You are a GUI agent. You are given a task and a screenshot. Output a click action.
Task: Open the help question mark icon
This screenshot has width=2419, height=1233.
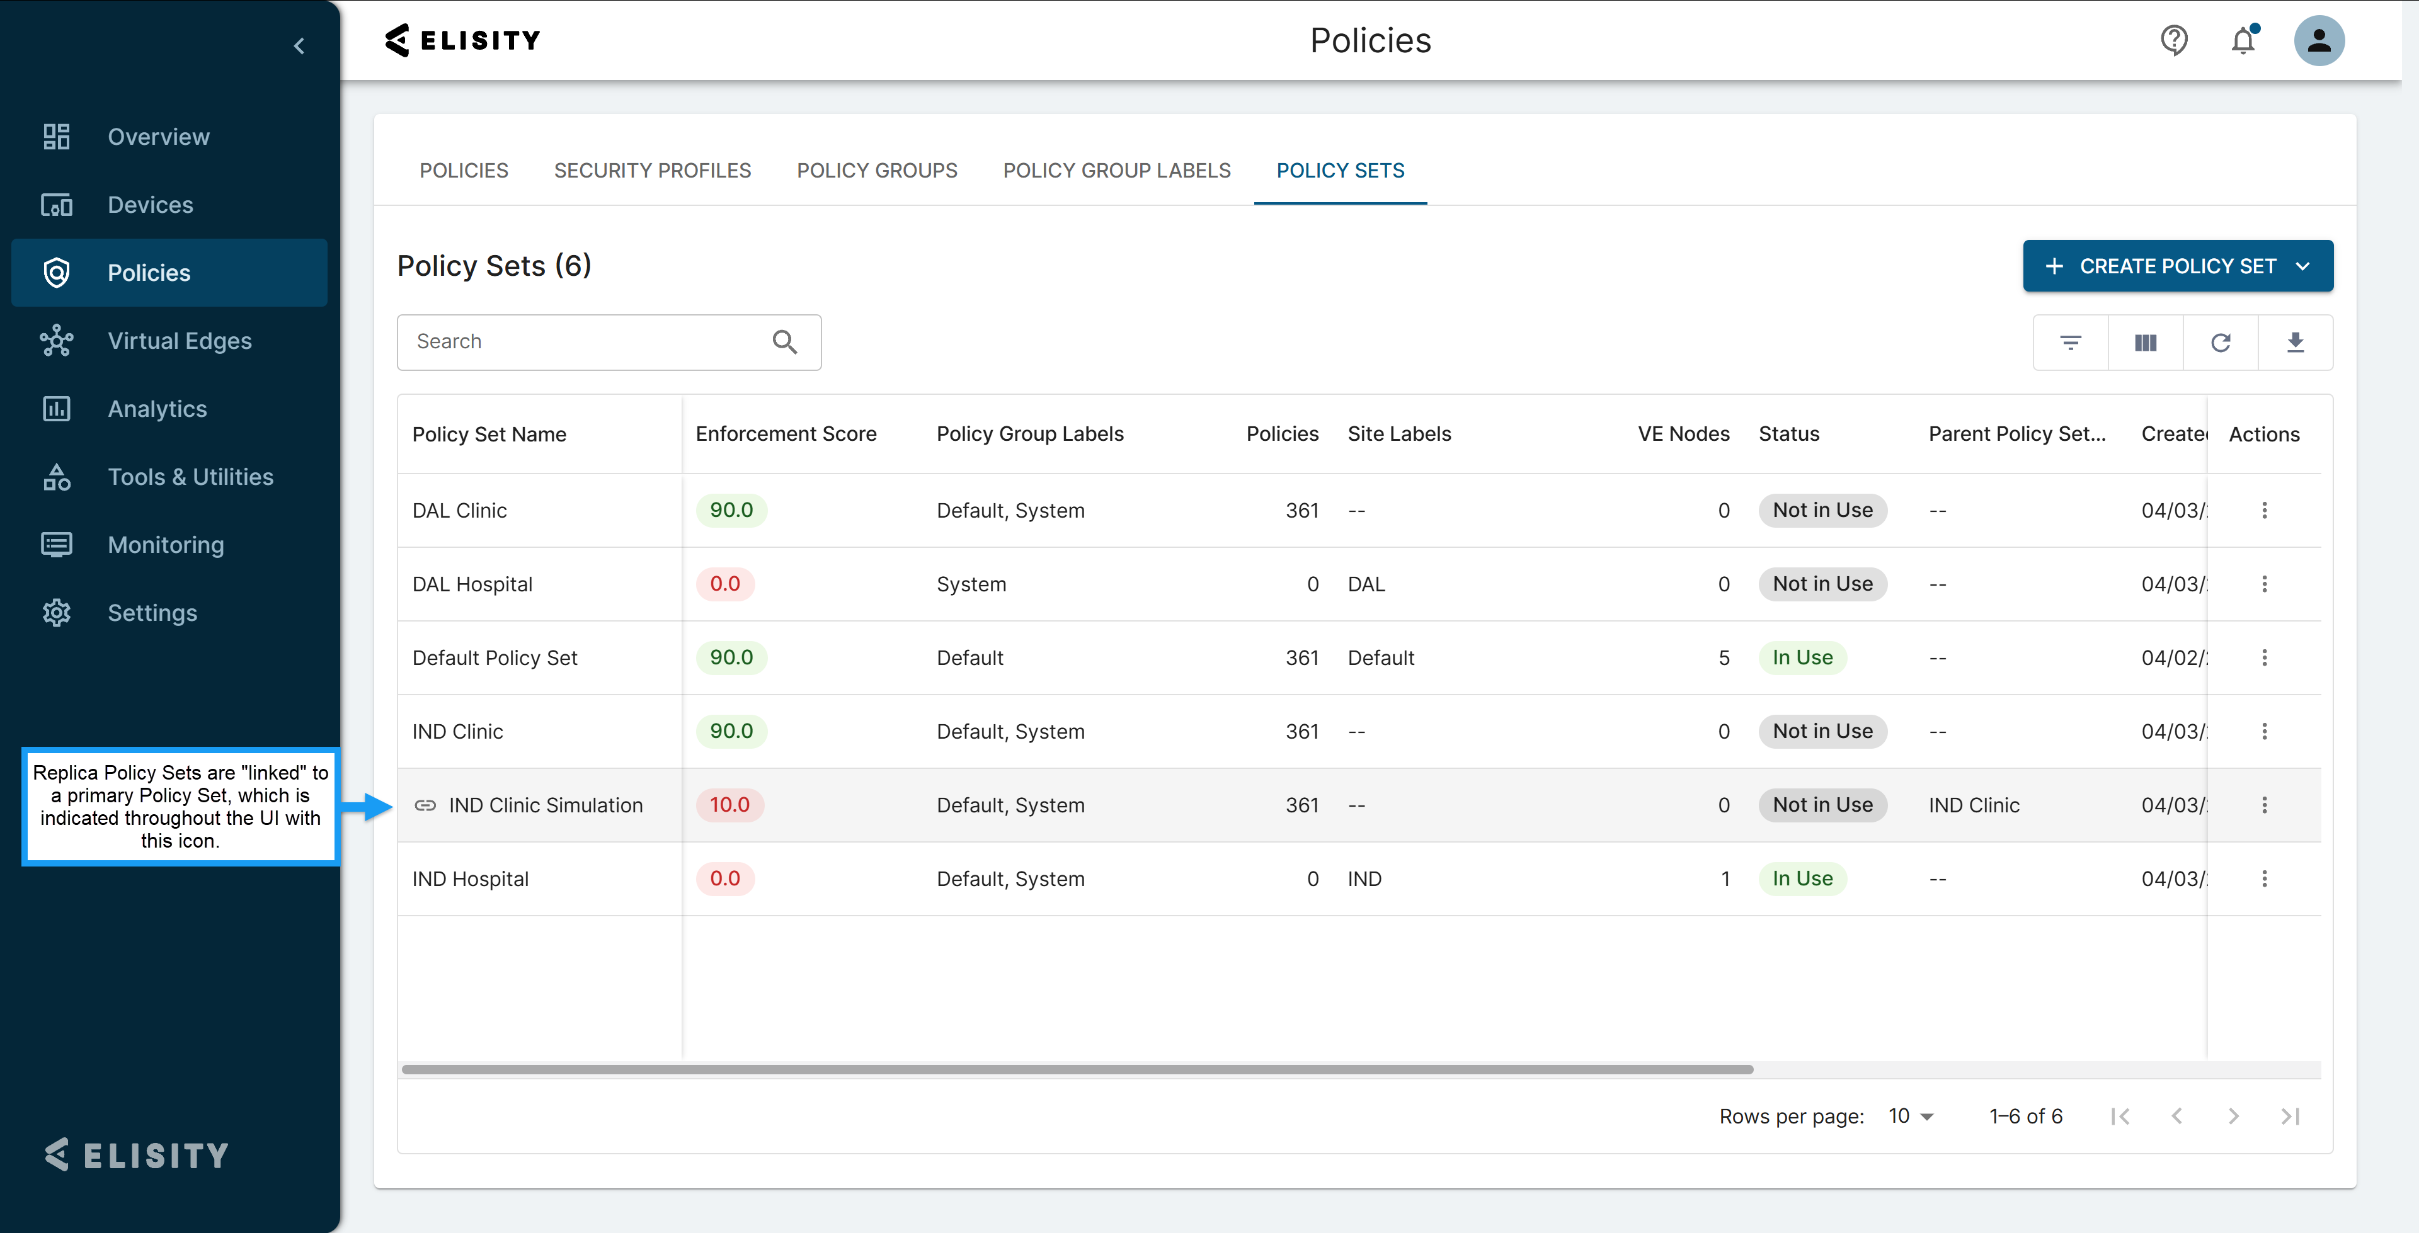(2174, 40)
